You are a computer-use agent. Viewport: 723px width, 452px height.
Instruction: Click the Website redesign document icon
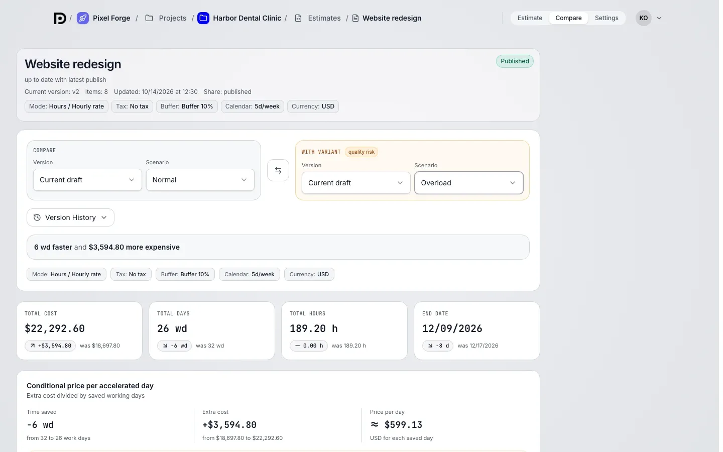(x=355, y=18)
